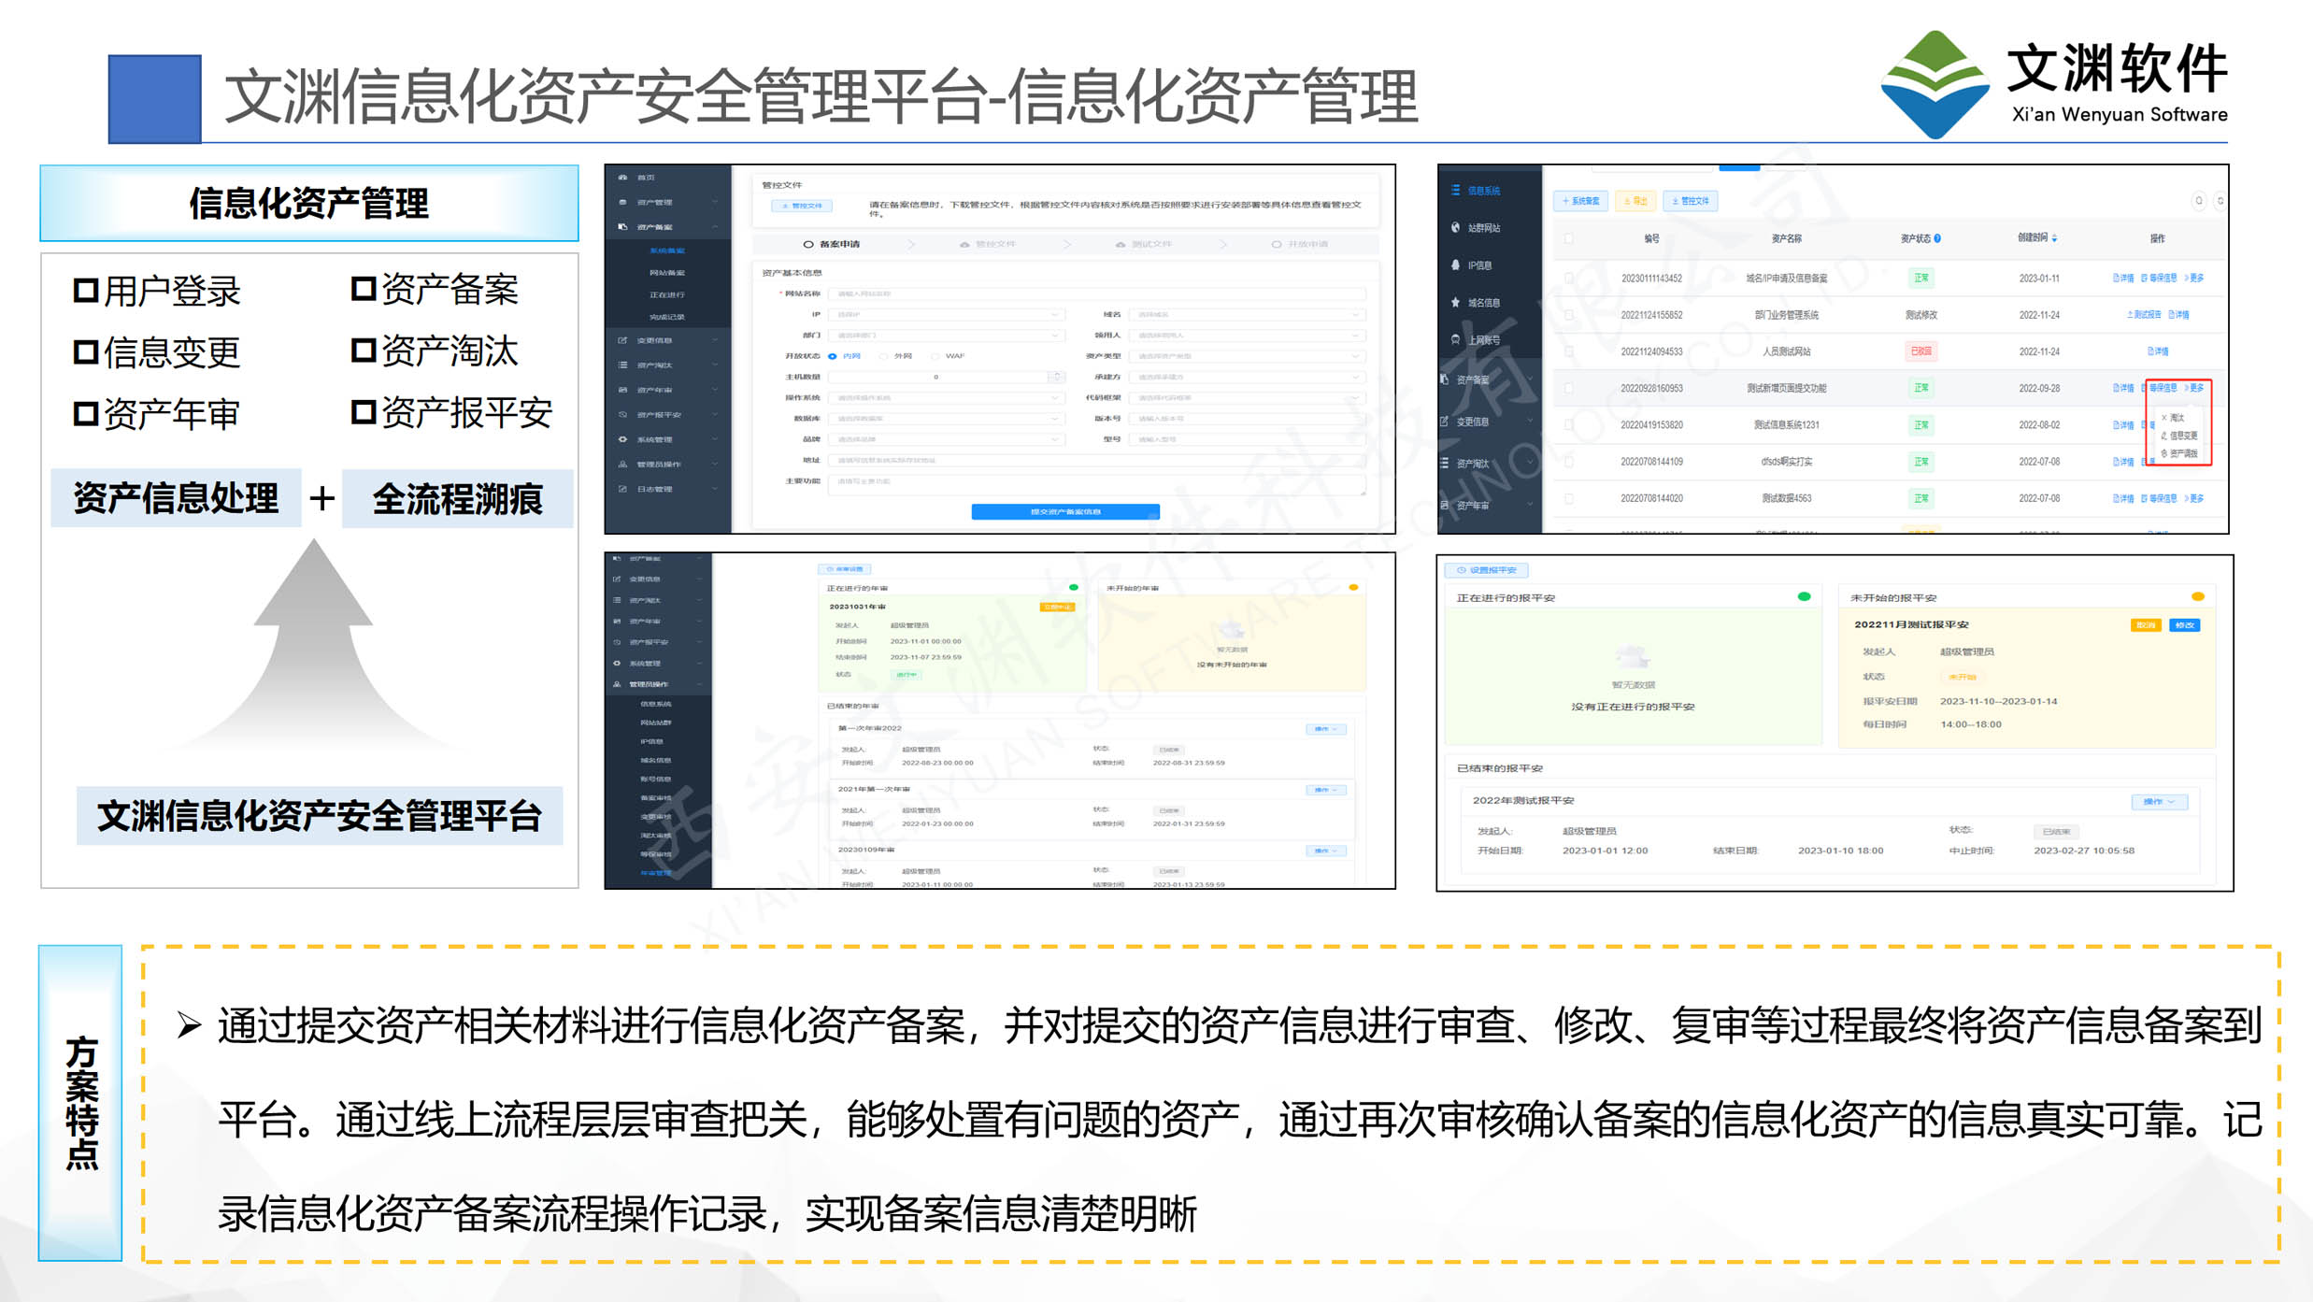Choose 淘汰 in the 更多 popup menu
The height and width of the screenshot is (1302, 2313).
coord(2174,418)
